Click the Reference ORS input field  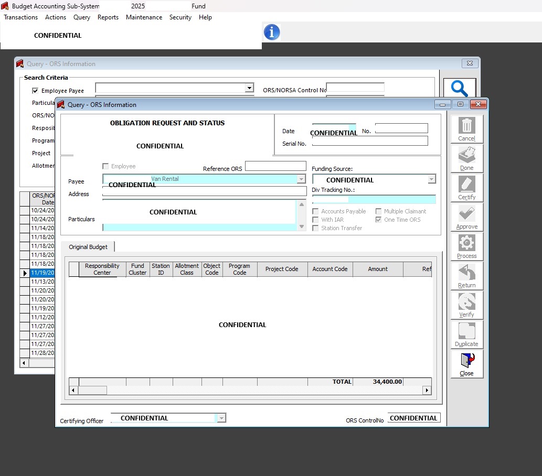[x=275, y=166]
